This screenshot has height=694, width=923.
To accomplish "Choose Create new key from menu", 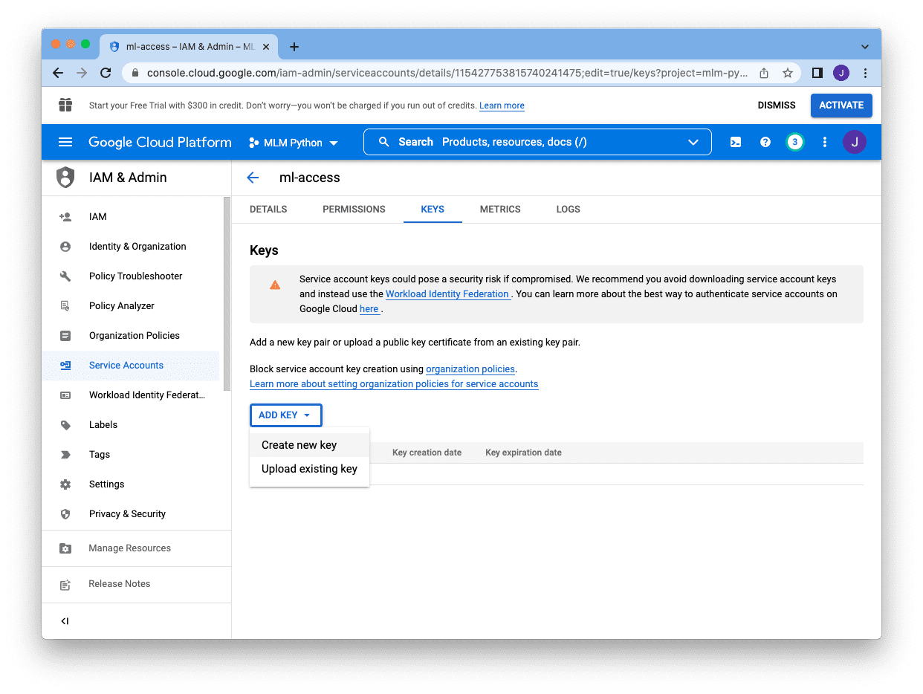I will (309, 445).
